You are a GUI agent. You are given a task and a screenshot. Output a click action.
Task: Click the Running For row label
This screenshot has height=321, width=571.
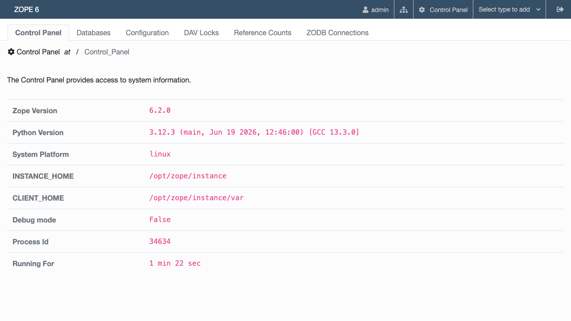(33, 263)
